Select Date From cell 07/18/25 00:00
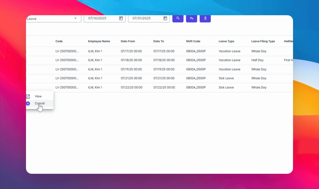 131,60
